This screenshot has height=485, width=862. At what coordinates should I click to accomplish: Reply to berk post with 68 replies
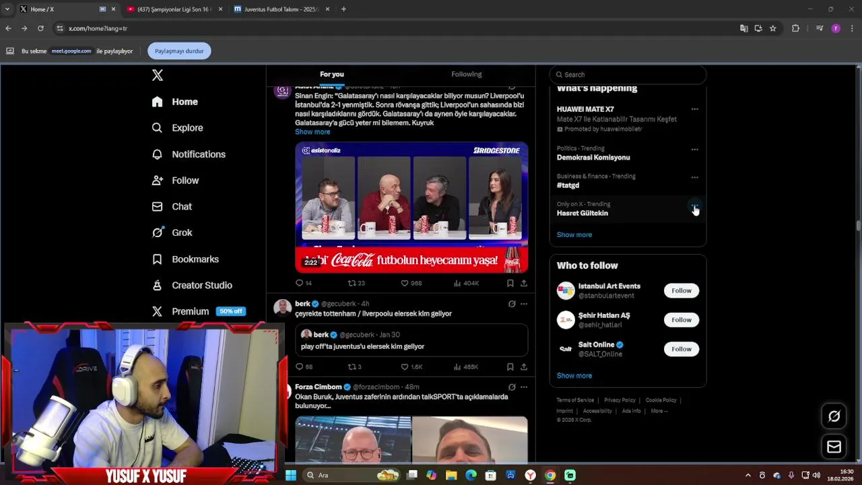click(x=304, y=367)
